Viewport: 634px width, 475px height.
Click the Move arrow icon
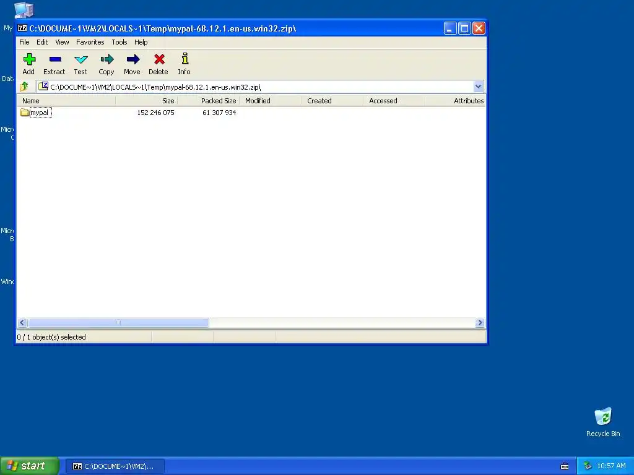pos(132,59)
